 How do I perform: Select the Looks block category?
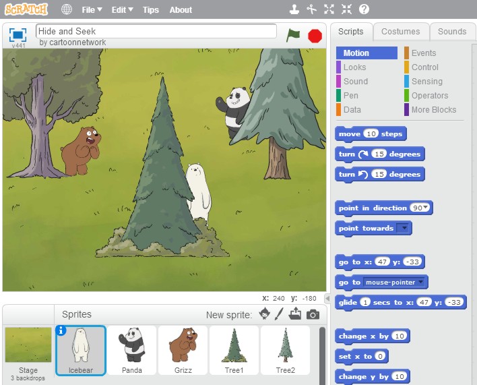(354, 67)
